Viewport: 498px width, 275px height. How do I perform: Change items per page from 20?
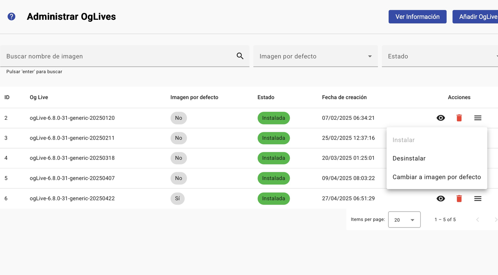[x=404, y=220]
